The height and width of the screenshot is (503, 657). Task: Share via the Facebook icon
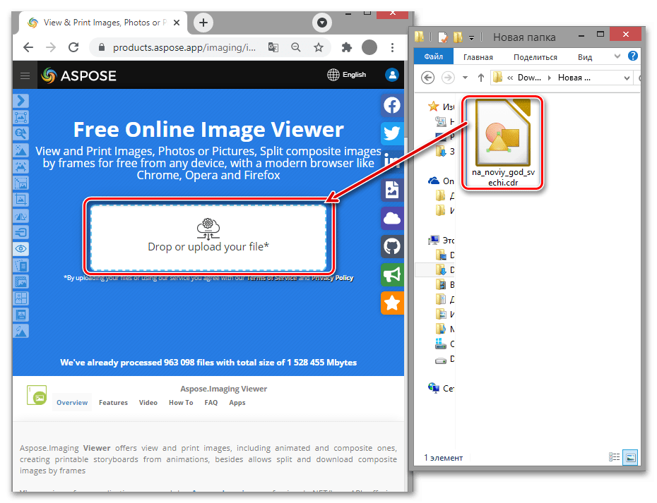click(x=392, y=105)
